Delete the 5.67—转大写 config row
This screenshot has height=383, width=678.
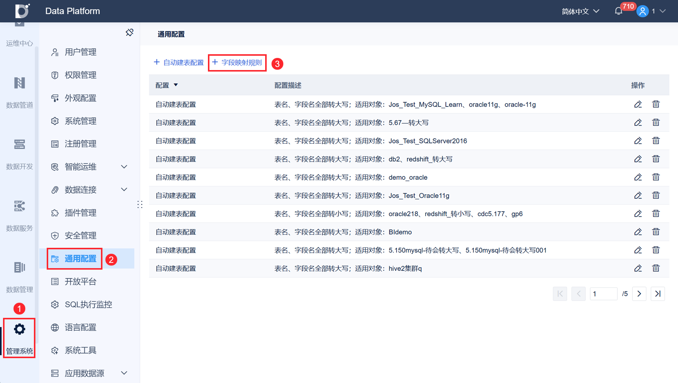click(x=656, y=122)
